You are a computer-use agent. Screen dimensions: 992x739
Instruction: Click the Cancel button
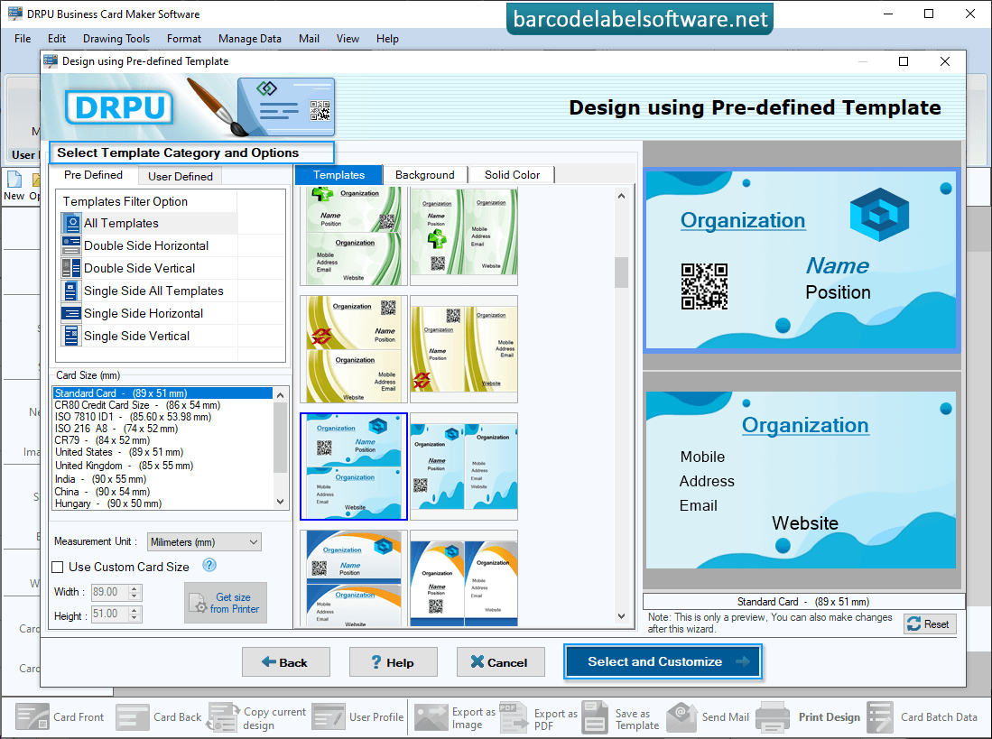500,662
